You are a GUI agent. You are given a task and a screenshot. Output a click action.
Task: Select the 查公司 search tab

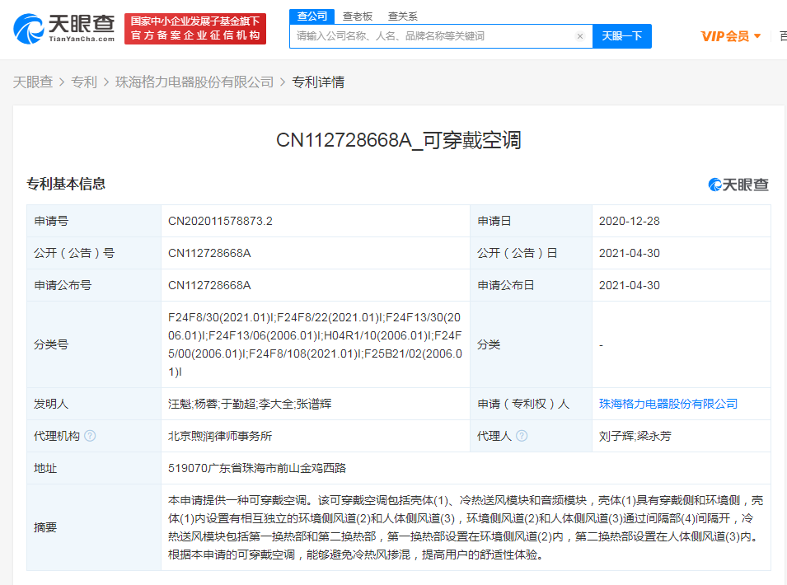pos(312,16)
